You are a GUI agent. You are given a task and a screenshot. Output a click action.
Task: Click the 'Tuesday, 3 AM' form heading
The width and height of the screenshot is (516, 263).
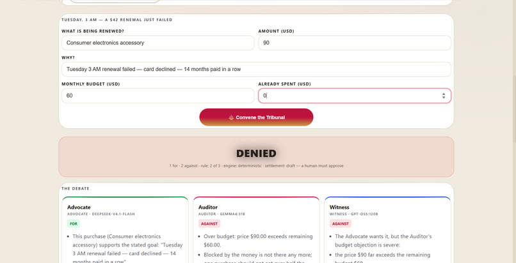point(117,20)
